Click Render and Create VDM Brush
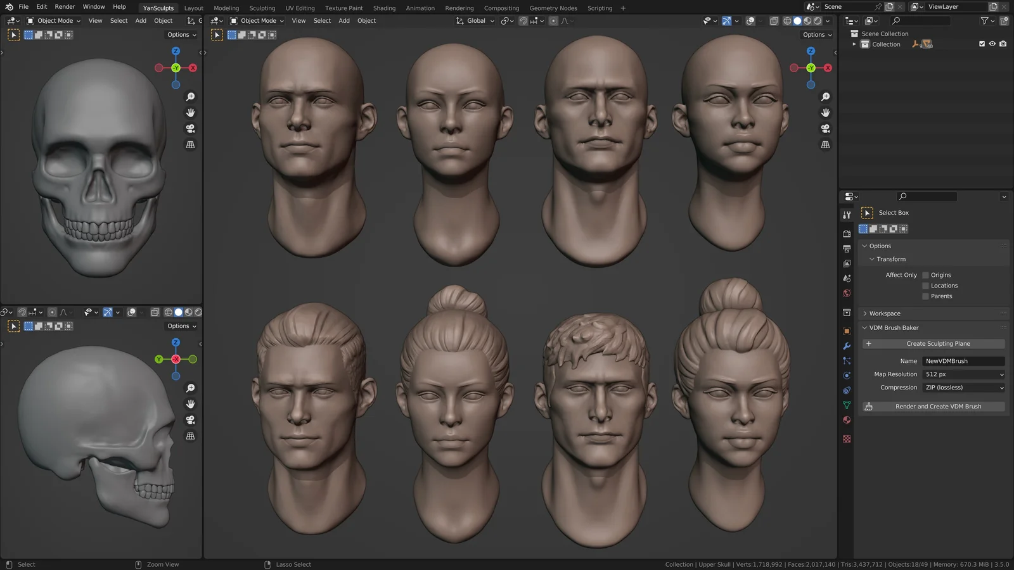1014x570 pixels. tap(938, 406)
